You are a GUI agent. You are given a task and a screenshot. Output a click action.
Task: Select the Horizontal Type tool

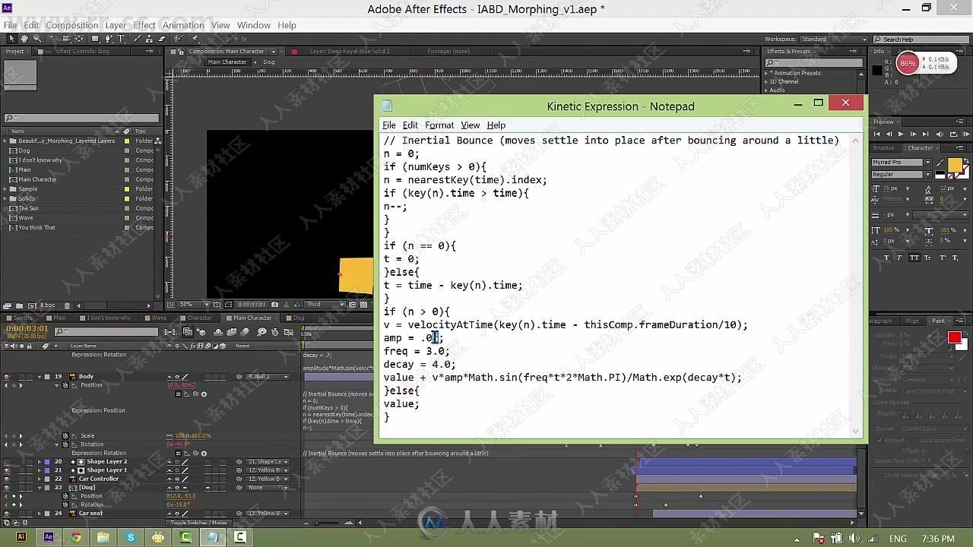coord(121,38)
